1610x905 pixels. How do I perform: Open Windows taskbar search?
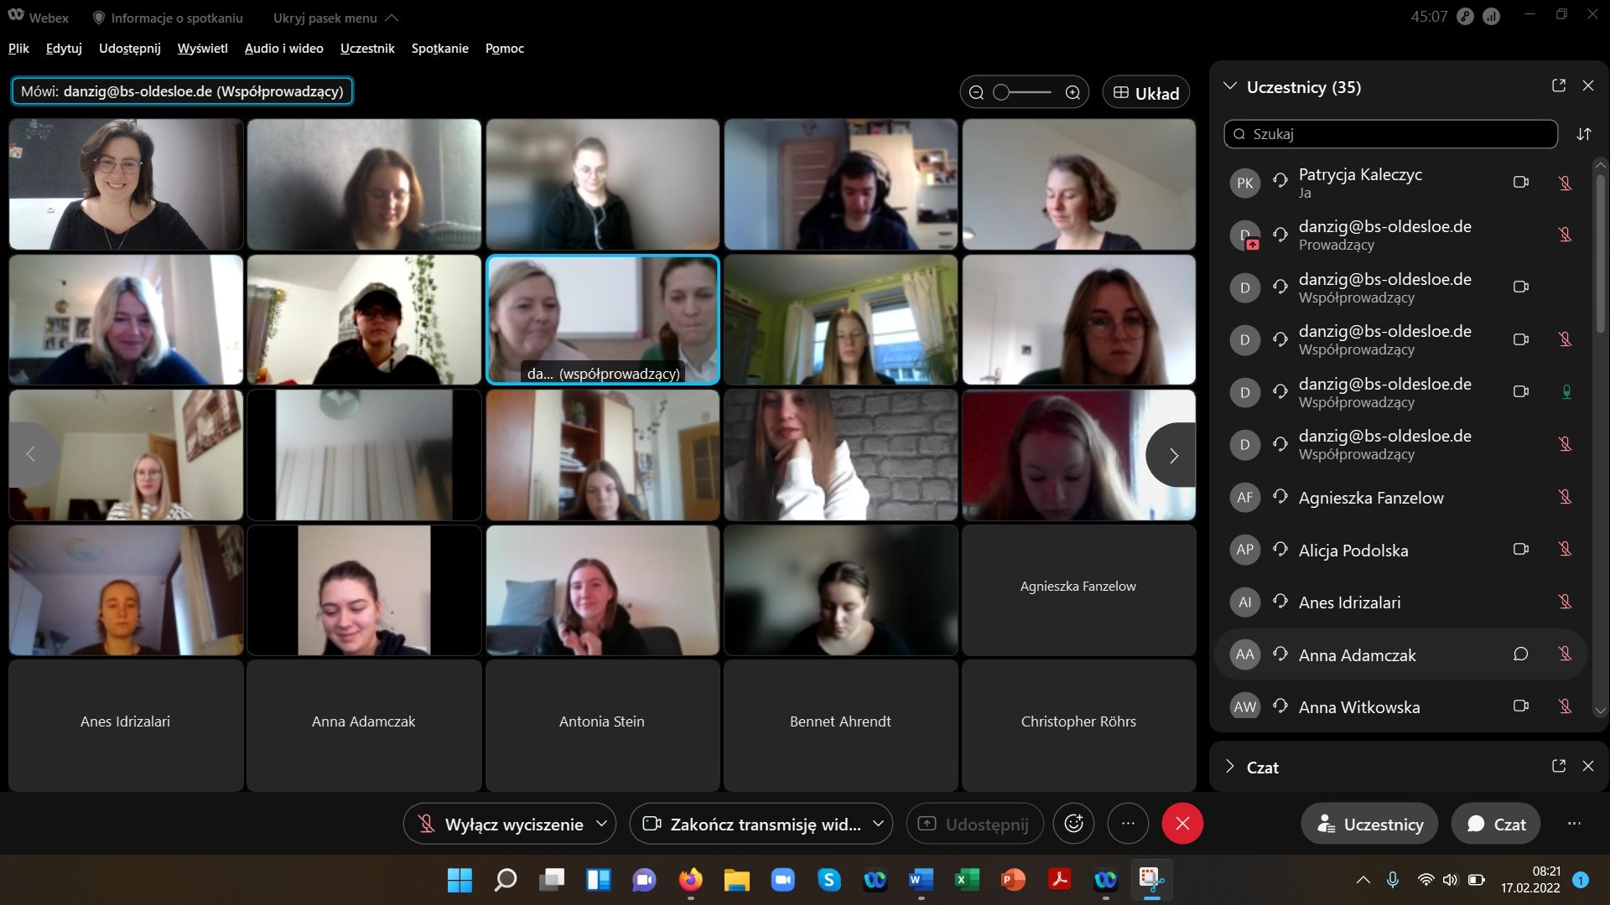(506, 880)
